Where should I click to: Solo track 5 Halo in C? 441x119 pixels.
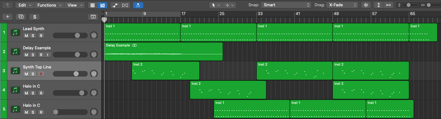coord(33,112)
